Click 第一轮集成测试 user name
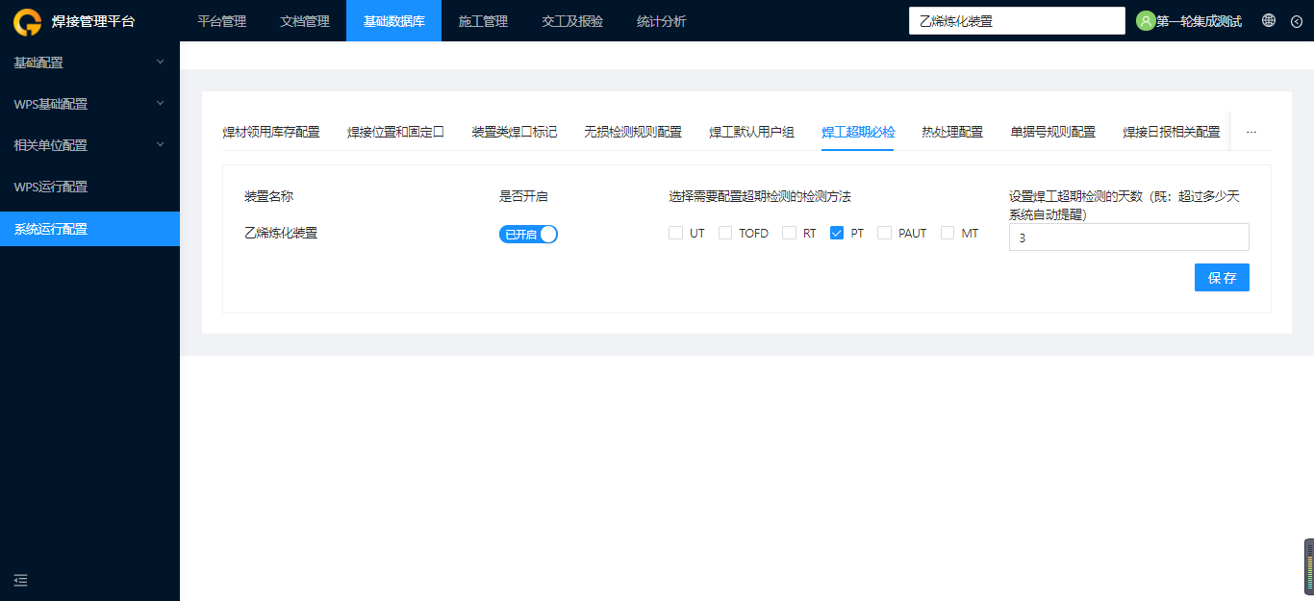This screenshot has height=601, width=1314. [1199, 21]
